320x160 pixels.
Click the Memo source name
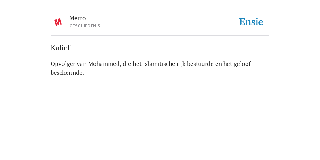77,18
